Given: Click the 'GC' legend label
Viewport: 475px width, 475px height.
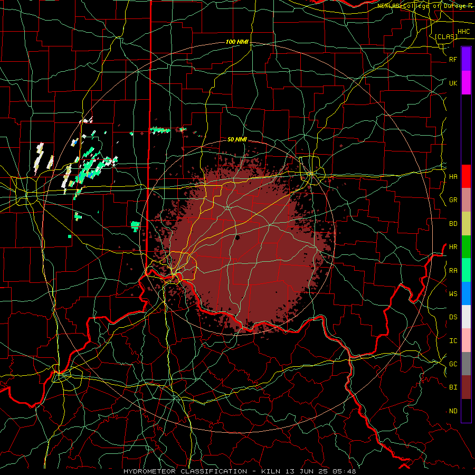Looking at the screenshot, I should [453, 364].
